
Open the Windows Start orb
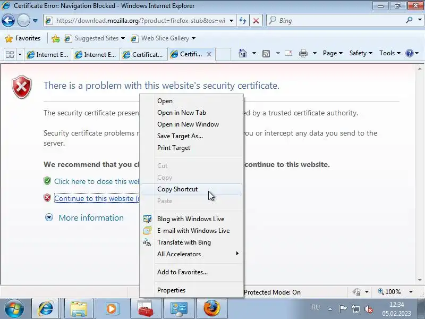14,308
